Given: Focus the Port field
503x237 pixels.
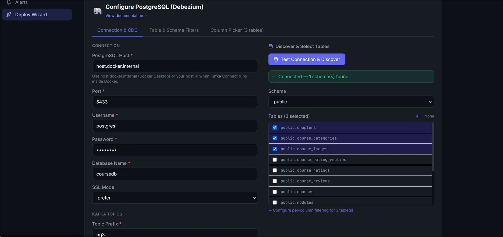Looking at the screenshot, I should 175,102.
